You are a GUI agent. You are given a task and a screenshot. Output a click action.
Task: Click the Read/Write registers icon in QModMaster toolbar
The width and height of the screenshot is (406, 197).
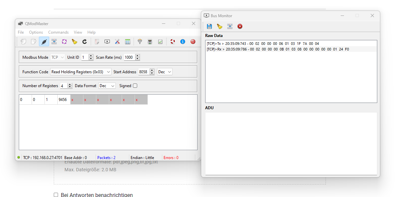(x=54, y=42)
